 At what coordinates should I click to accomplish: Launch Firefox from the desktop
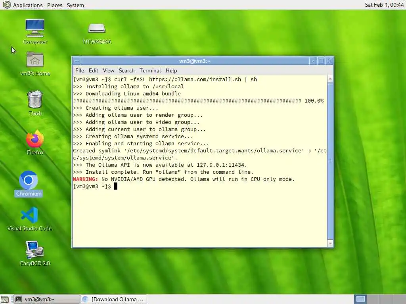click(x=35, y=142)
